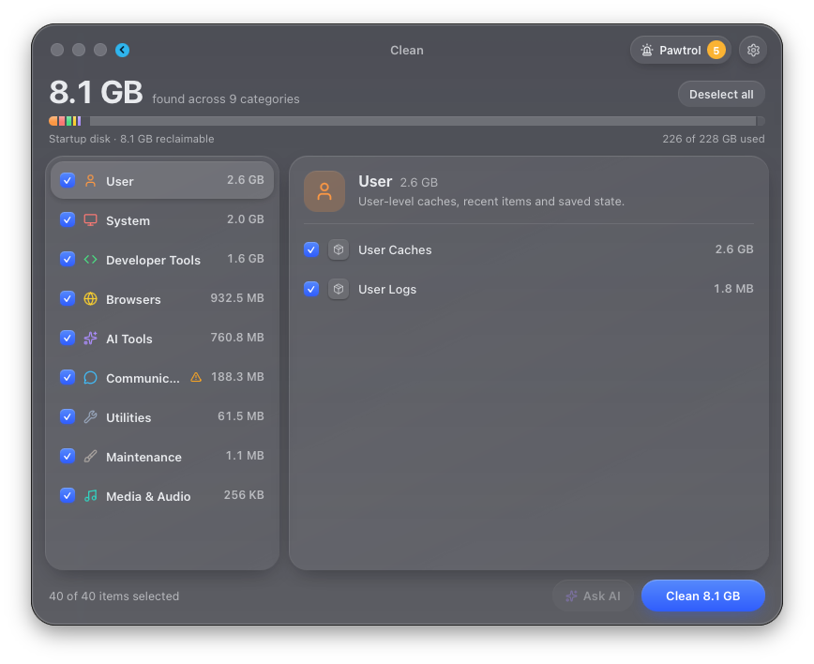Click the AI Tools sparkle icon
Image resolution: width=814 pixels, height=664 pixels.
click(90, 338)
